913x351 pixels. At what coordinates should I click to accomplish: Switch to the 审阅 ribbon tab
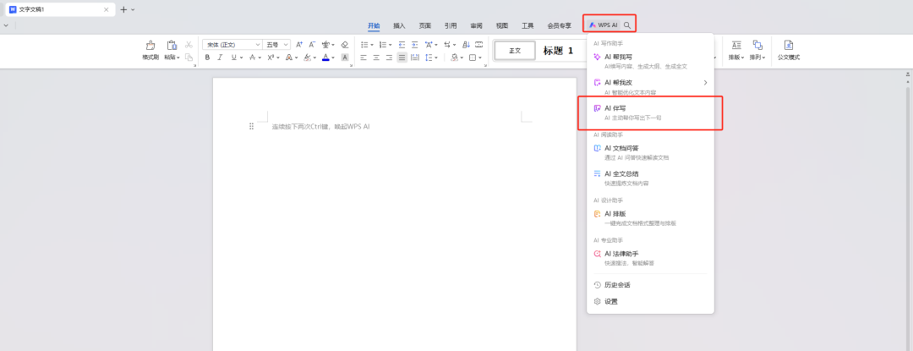tap(476, 25)
